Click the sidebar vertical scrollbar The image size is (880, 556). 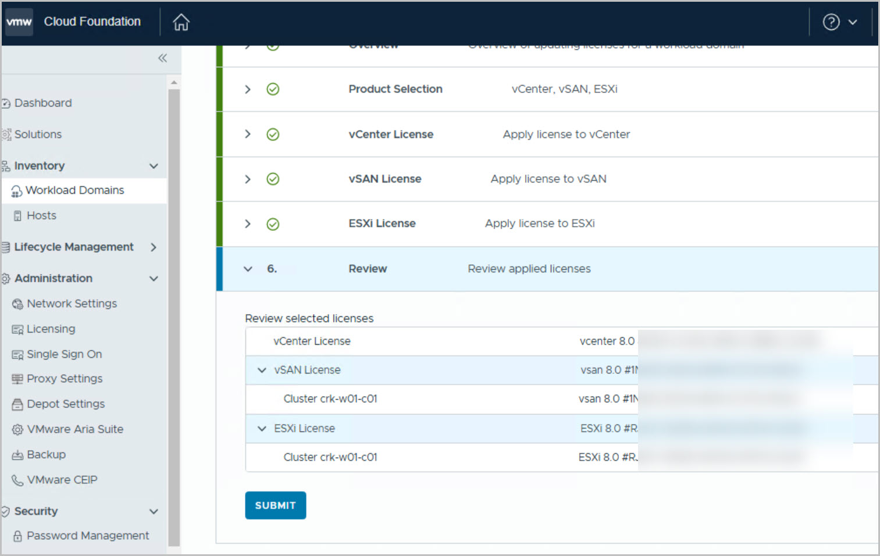174,314
